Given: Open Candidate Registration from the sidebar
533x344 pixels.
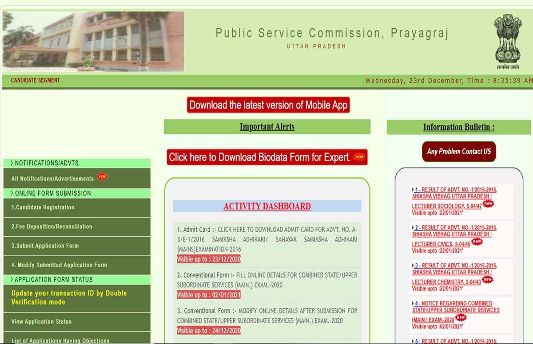Looking at the screenshot, I should [43, 207].
